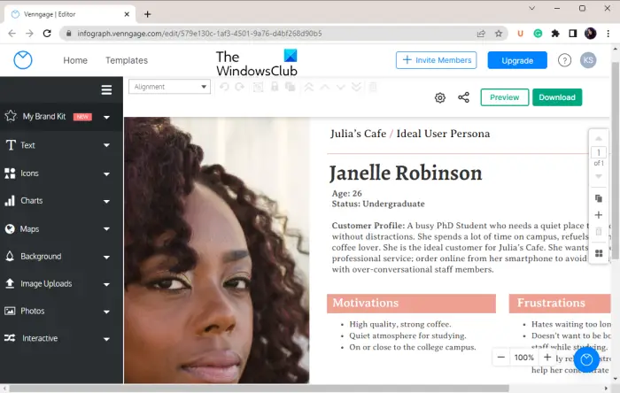Click the undo arrow in toolbar
The width and height of the screenshot is (620, 393).
pyautogui.click(x=224, y=87)
